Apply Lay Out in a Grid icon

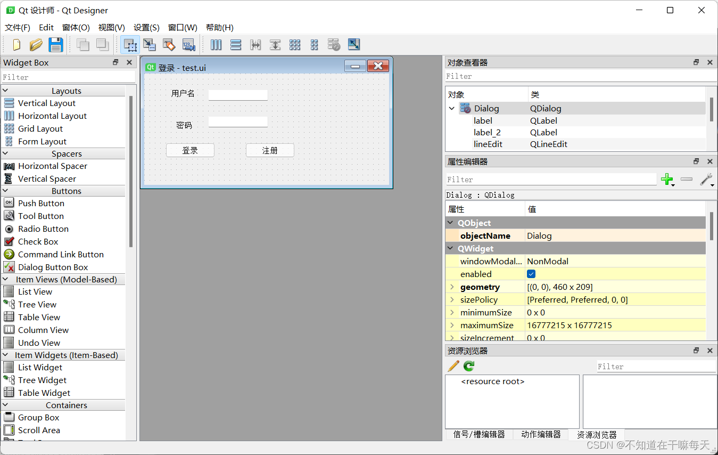pyautogui.click(x=295, y=45)
